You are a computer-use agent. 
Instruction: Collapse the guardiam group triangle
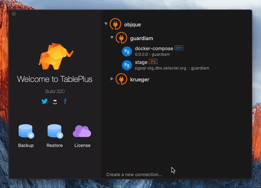pyautogui.click(x=112, y=37)
